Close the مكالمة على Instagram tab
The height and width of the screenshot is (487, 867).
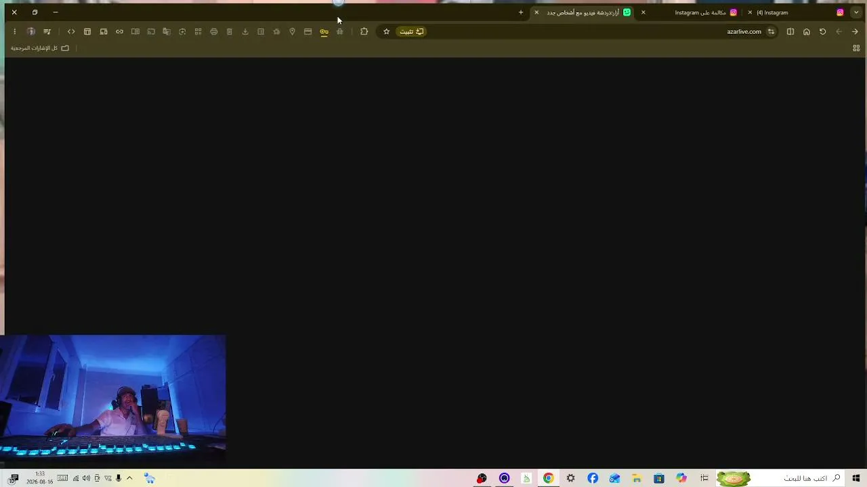[643, 12]
